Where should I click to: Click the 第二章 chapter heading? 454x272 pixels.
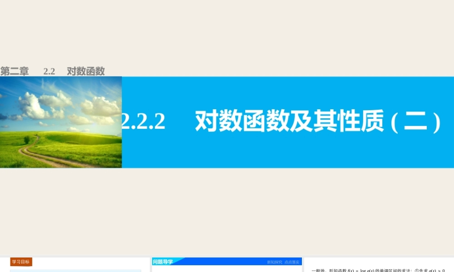pos(15,71)
